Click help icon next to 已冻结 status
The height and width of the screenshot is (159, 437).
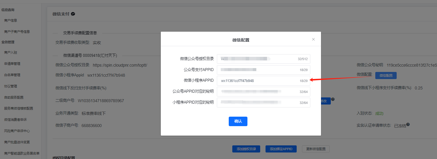click(408, 125)
